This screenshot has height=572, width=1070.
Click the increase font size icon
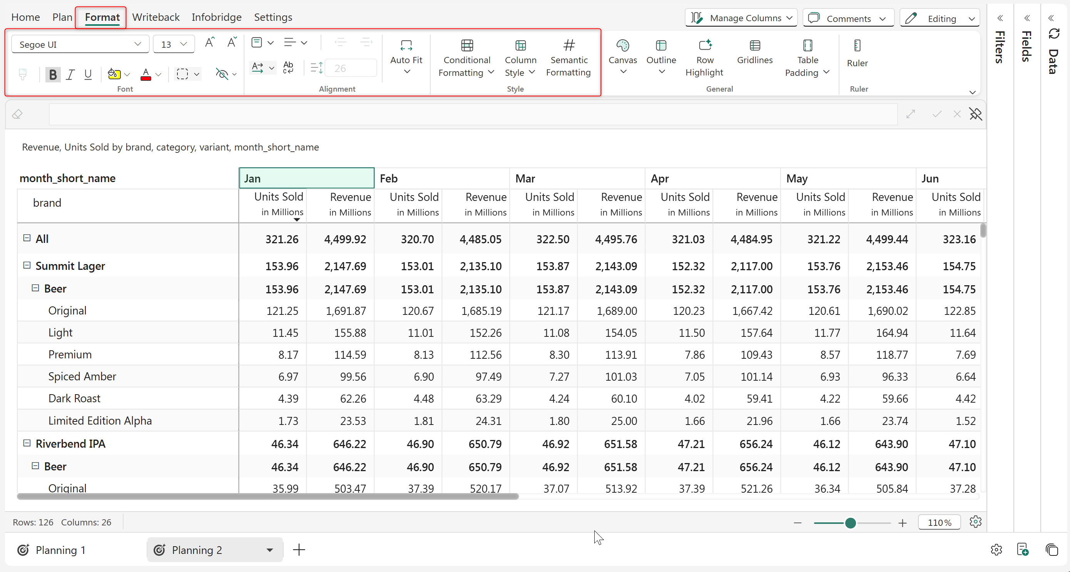(x=209, y=43)
